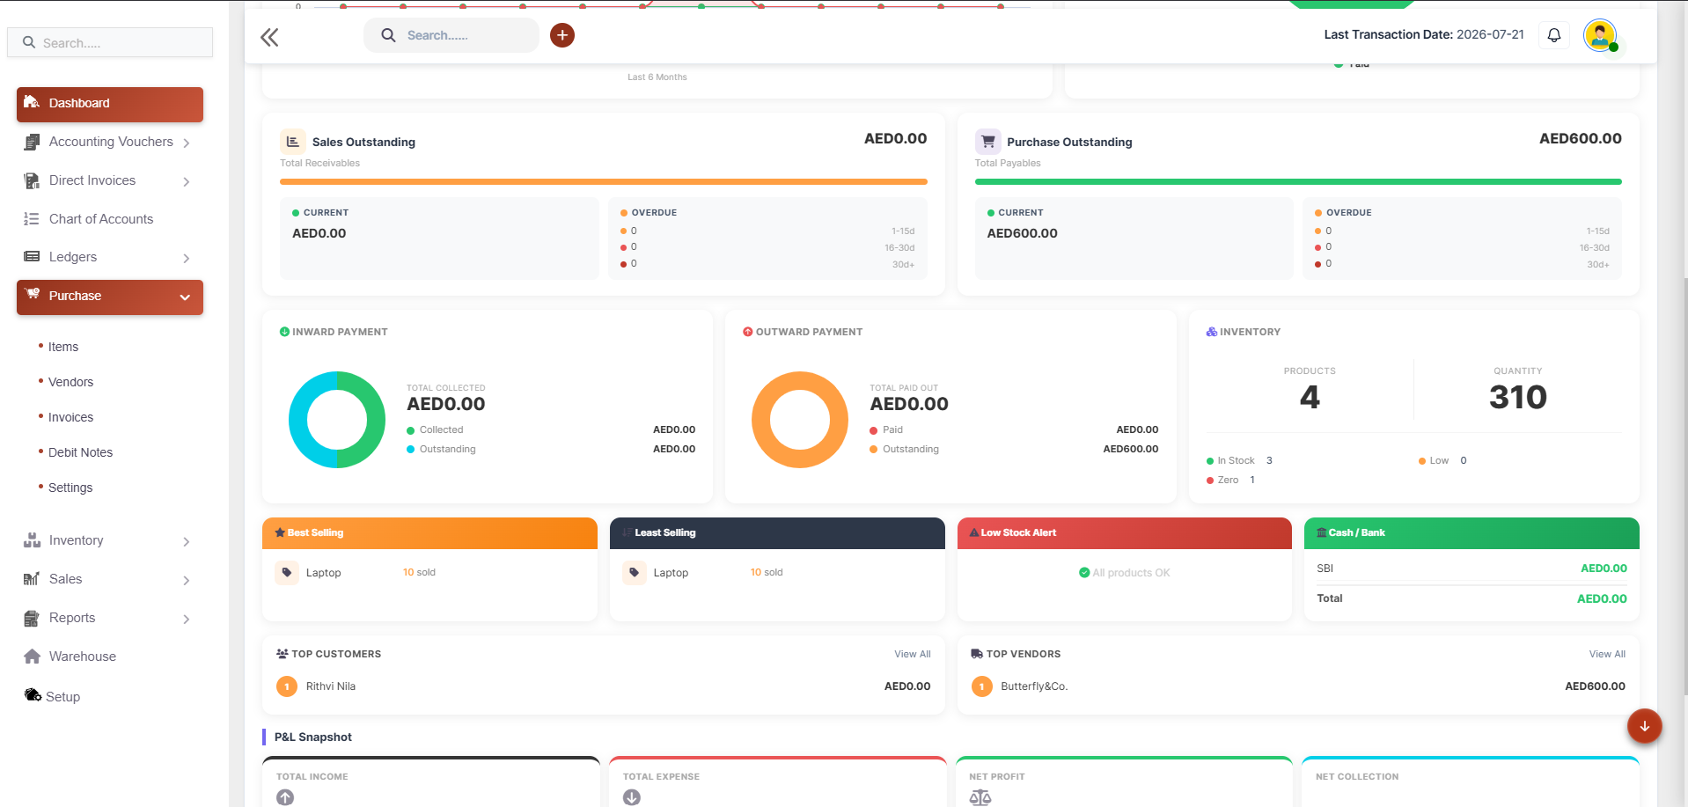
Task: Click the Setup gear icon
Action: pos(33,695)
